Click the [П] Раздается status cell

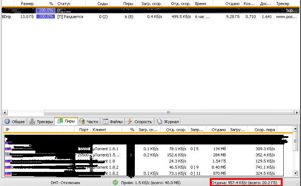tap(70, 17)
